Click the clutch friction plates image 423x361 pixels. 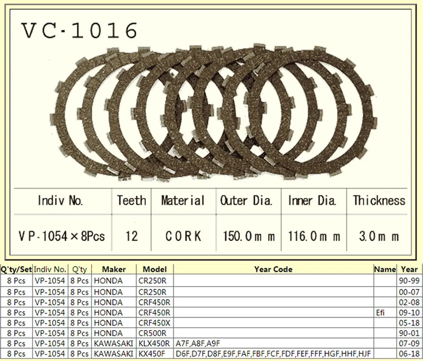pyautogui.click(x=213, y=112)
